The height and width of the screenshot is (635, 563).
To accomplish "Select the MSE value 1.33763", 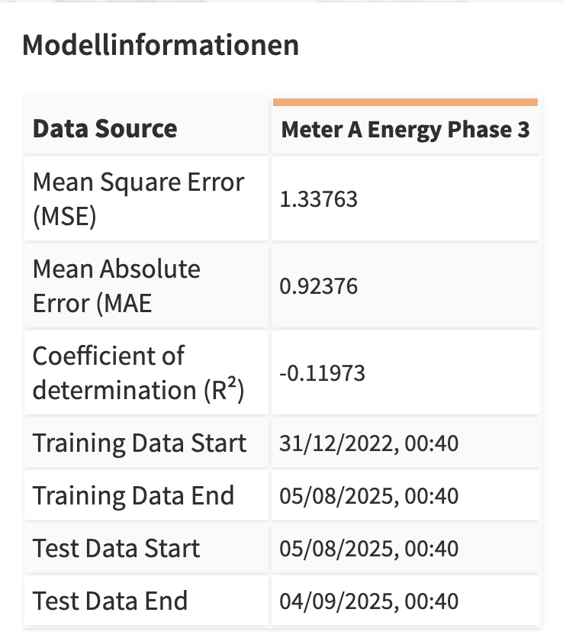I will tap(319, 199).
